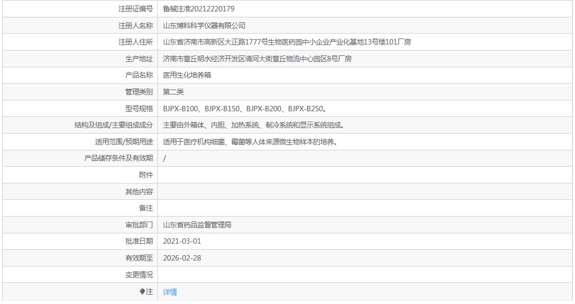Image resolution: width=575 pixels, height=304 pixels.
Task: Click the bullet icon beside 注
Action: [142, 292]
